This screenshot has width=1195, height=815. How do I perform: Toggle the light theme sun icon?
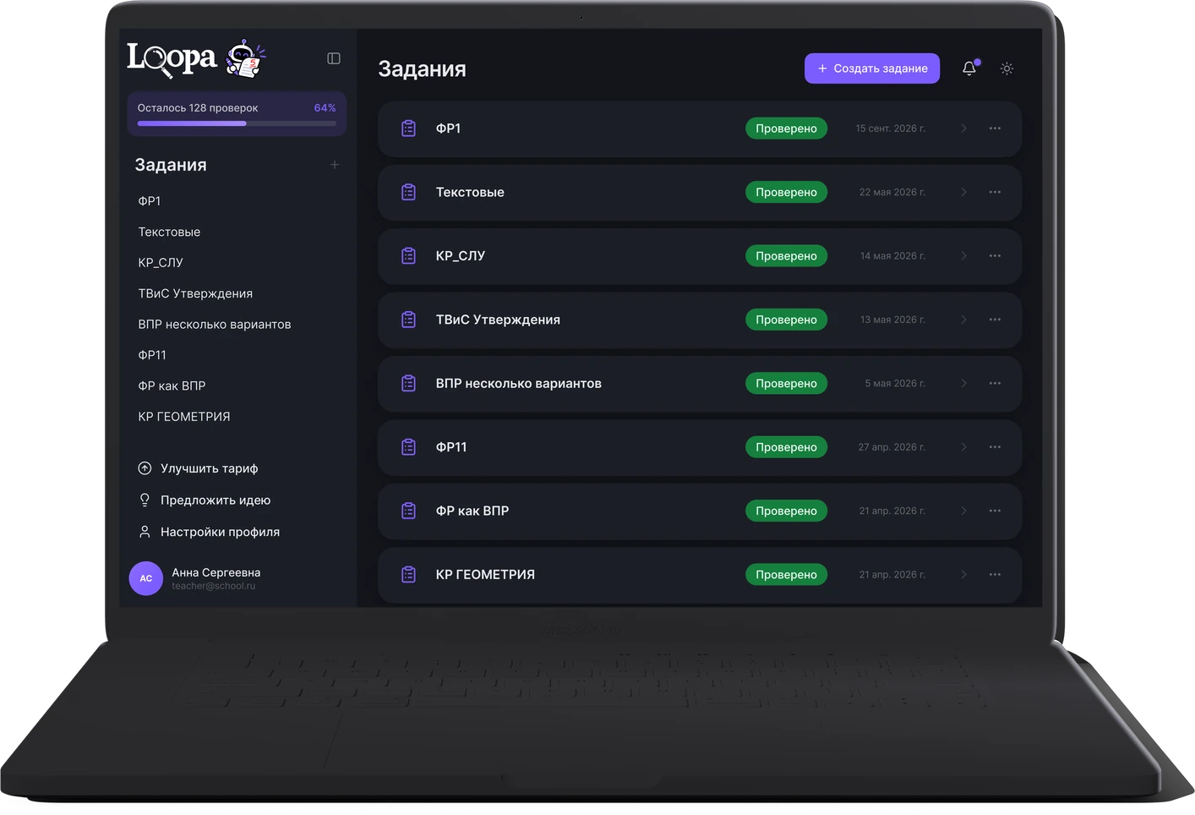point(1007,68)
